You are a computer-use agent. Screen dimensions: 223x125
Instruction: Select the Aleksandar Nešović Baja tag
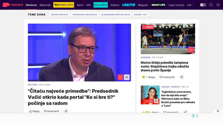(x=116, y=15)
